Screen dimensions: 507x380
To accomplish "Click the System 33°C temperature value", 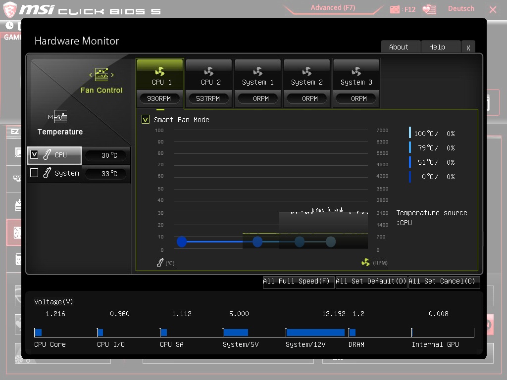I will (107, 174).
